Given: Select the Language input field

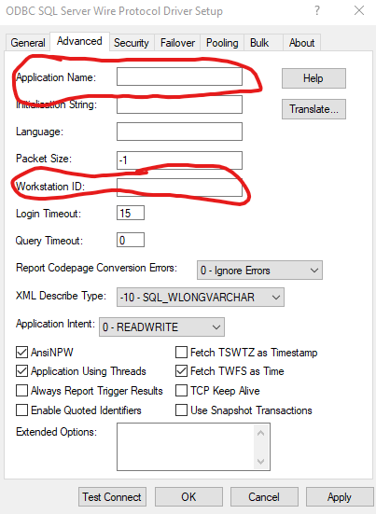Looking at the screenshot, I should click(179, 132).
